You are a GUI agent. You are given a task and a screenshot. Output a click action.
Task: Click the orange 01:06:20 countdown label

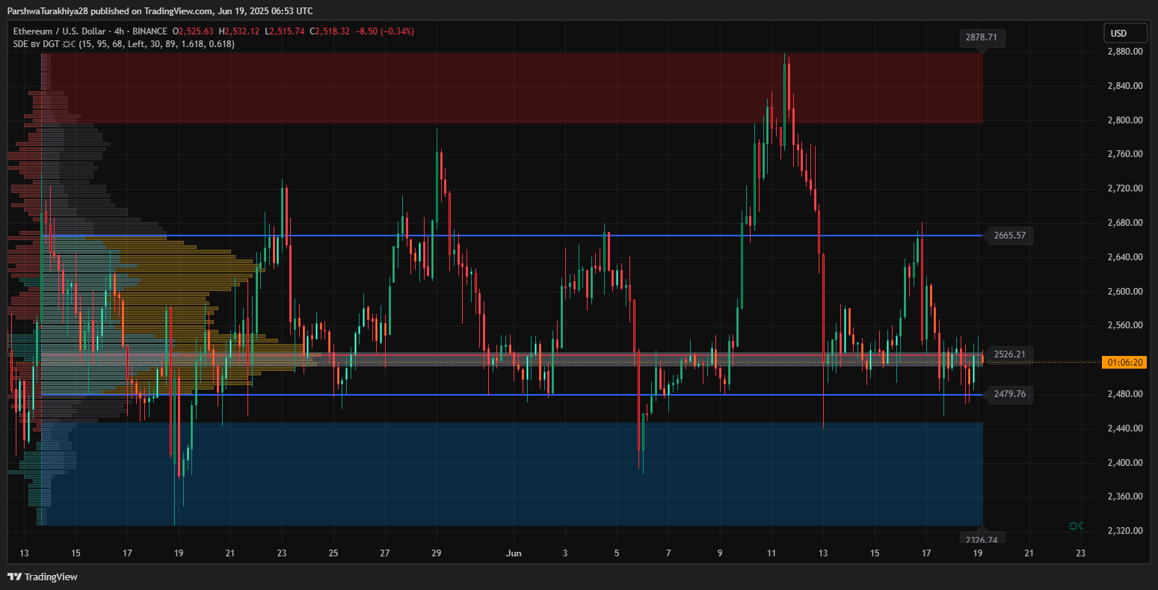click(1125, 363)
